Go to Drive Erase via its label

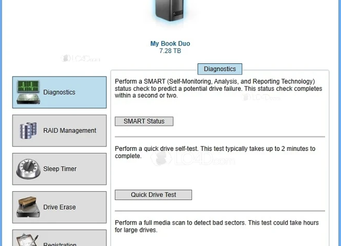[59, 207]
